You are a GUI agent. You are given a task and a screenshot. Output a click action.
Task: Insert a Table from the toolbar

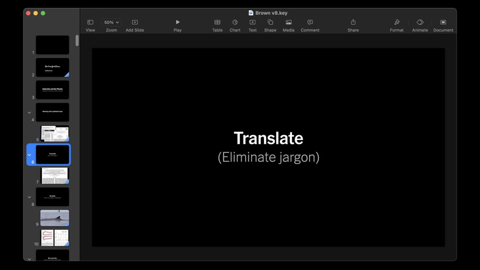coord(217,23)
